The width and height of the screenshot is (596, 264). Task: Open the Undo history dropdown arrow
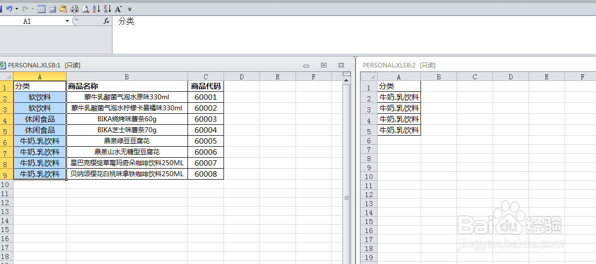pyautogui.click(x=16, y=8)
